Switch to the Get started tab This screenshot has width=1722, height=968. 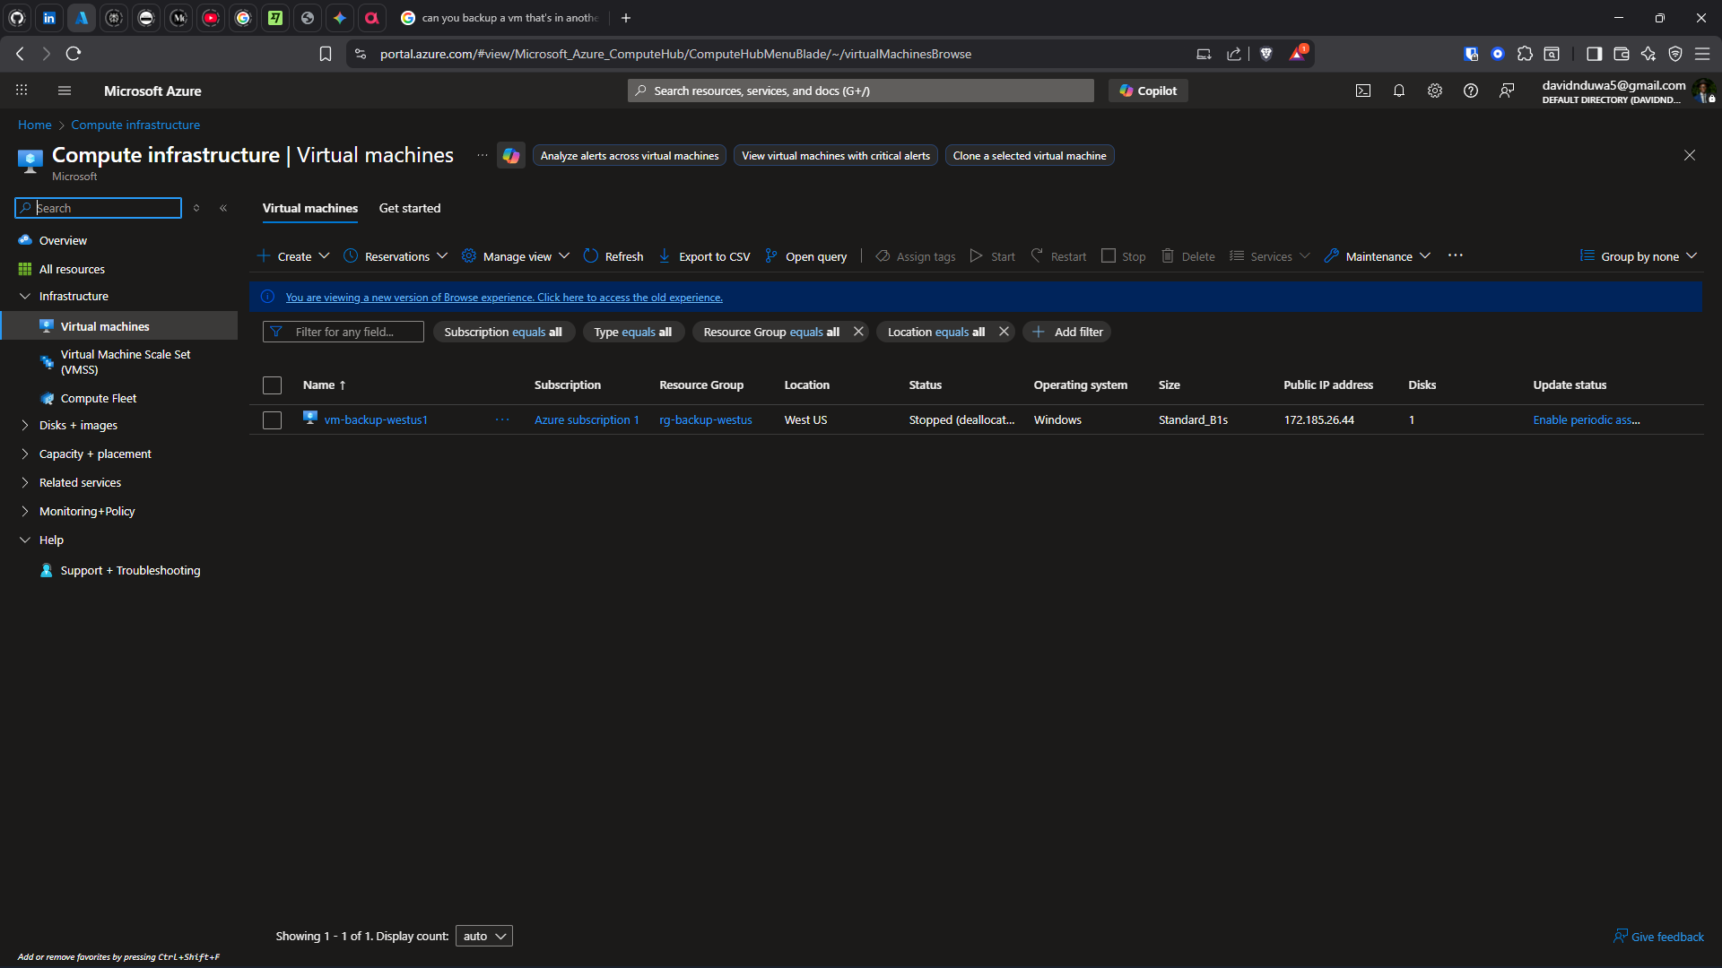(410, 208)
